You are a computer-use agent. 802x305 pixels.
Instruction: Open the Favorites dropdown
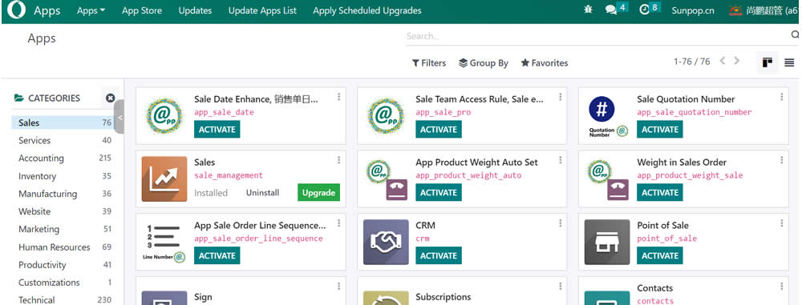[545, 62]
